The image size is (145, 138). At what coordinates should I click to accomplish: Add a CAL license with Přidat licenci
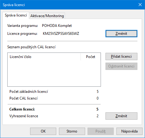point(121,56)
